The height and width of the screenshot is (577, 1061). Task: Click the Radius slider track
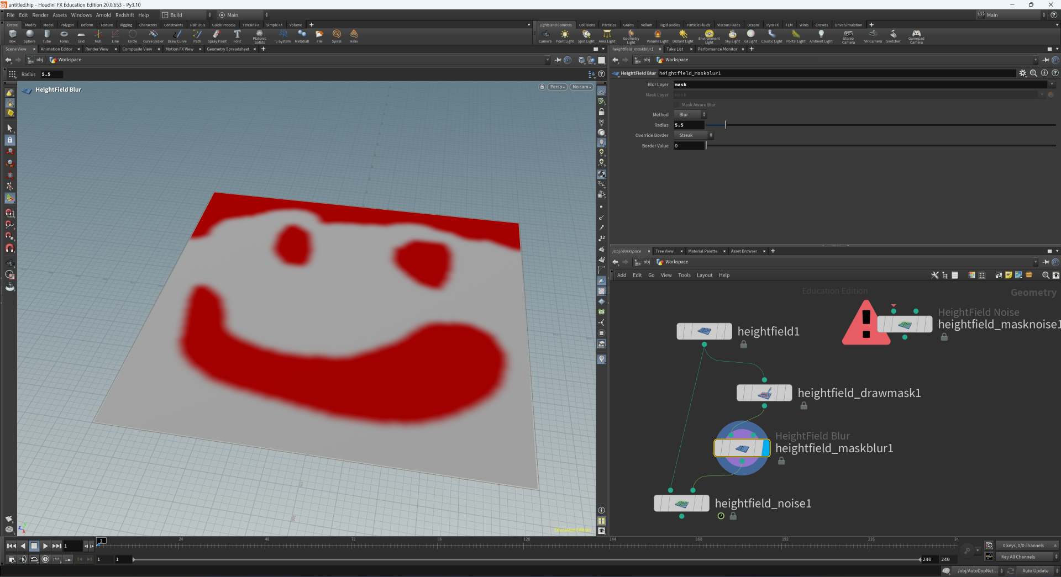884,125
